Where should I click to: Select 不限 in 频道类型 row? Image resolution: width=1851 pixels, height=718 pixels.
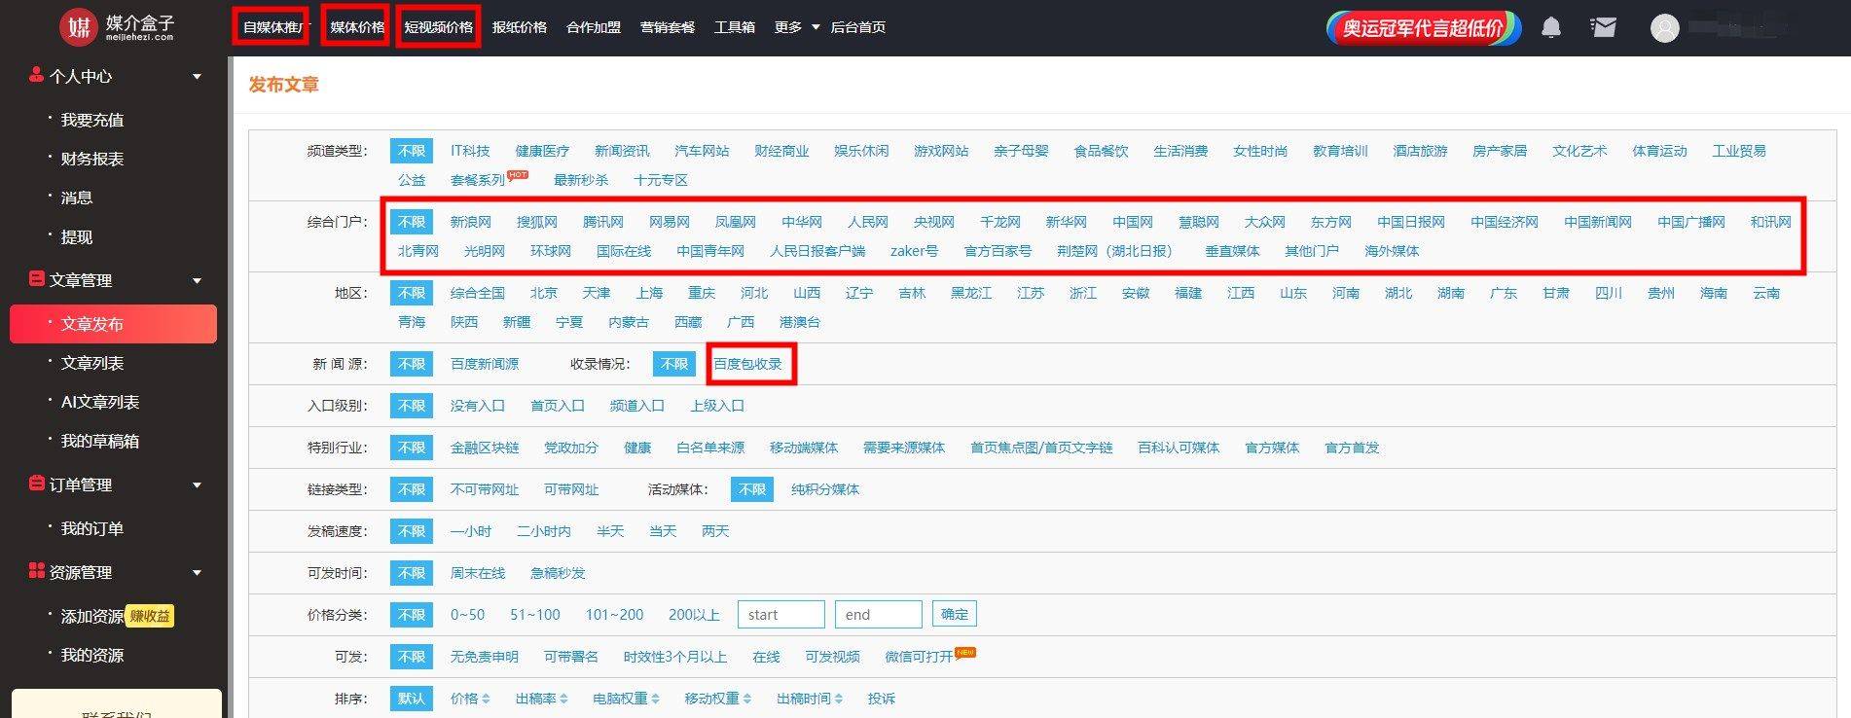pyautogui.click(x=412, y=151)
